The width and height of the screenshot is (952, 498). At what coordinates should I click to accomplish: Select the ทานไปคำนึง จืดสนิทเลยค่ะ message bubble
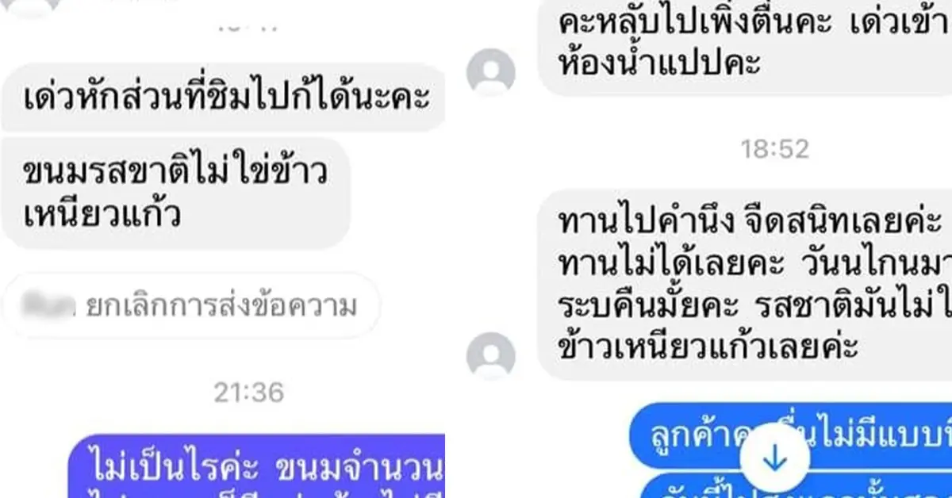coord(745,285)
